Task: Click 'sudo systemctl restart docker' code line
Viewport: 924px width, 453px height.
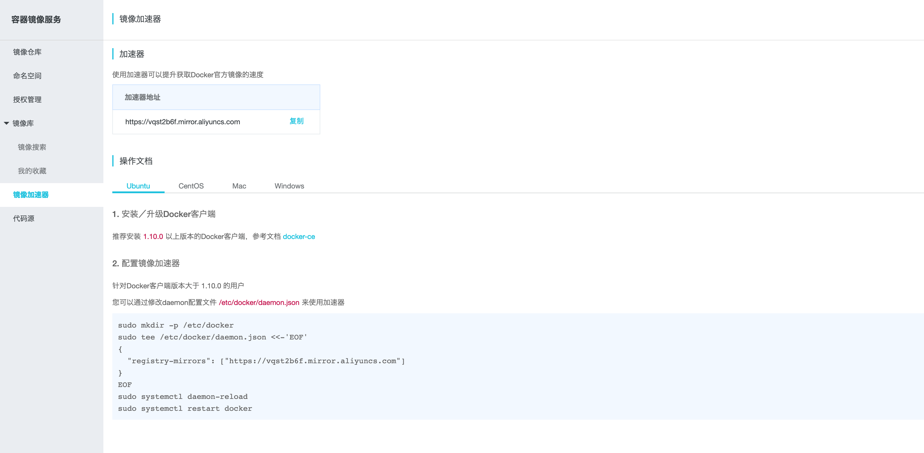Action: tap(185, 408)
